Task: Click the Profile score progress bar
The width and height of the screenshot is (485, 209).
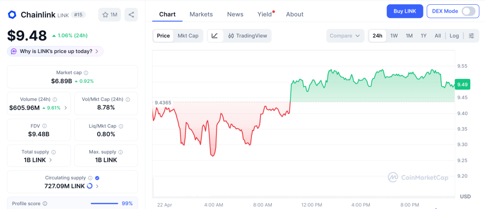Action: [x=104, y=203]
